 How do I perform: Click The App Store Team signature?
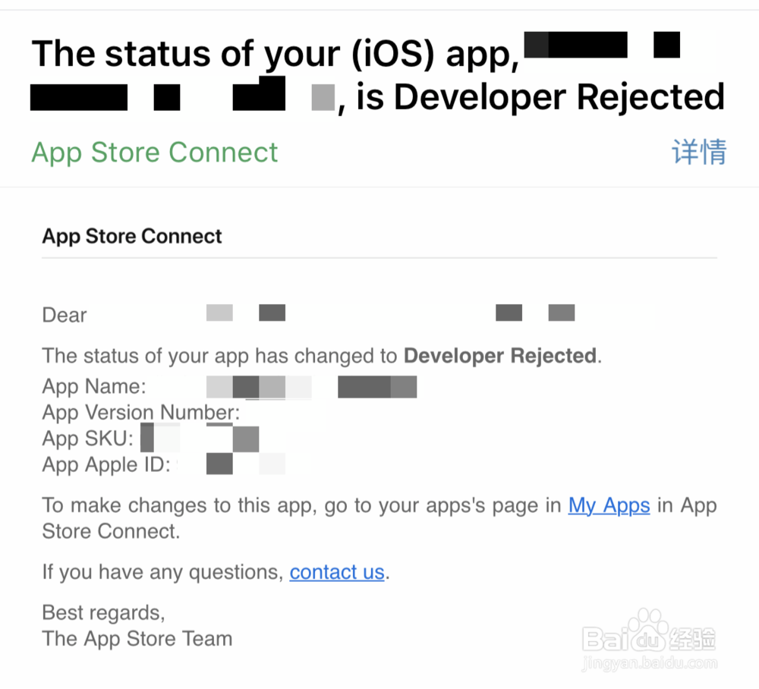coord(137,639)
